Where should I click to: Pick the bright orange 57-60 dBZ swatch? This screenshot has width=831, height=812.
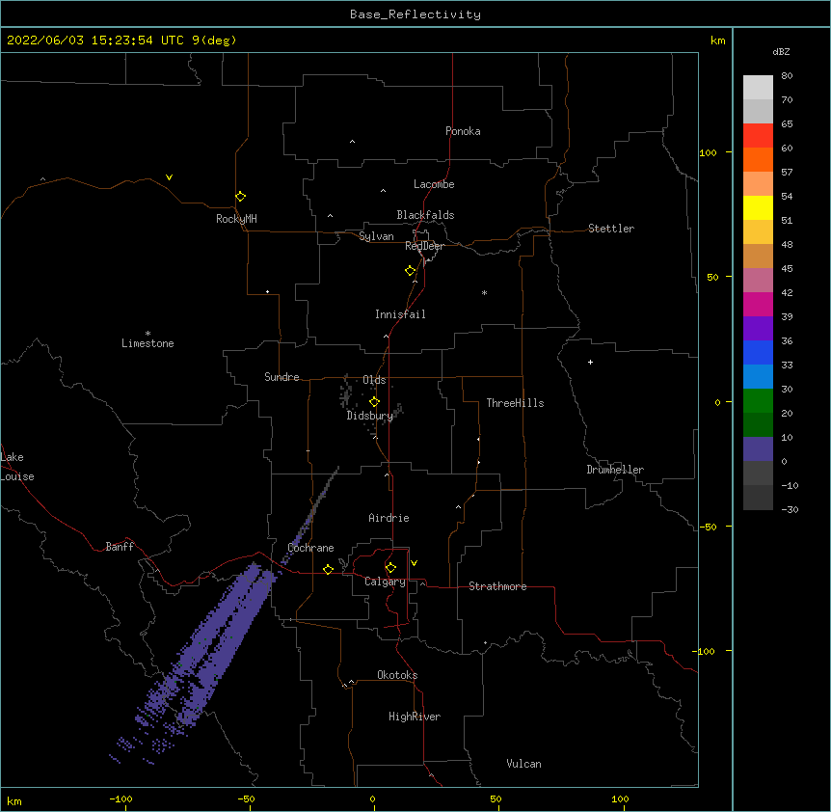tap(758, 159)
